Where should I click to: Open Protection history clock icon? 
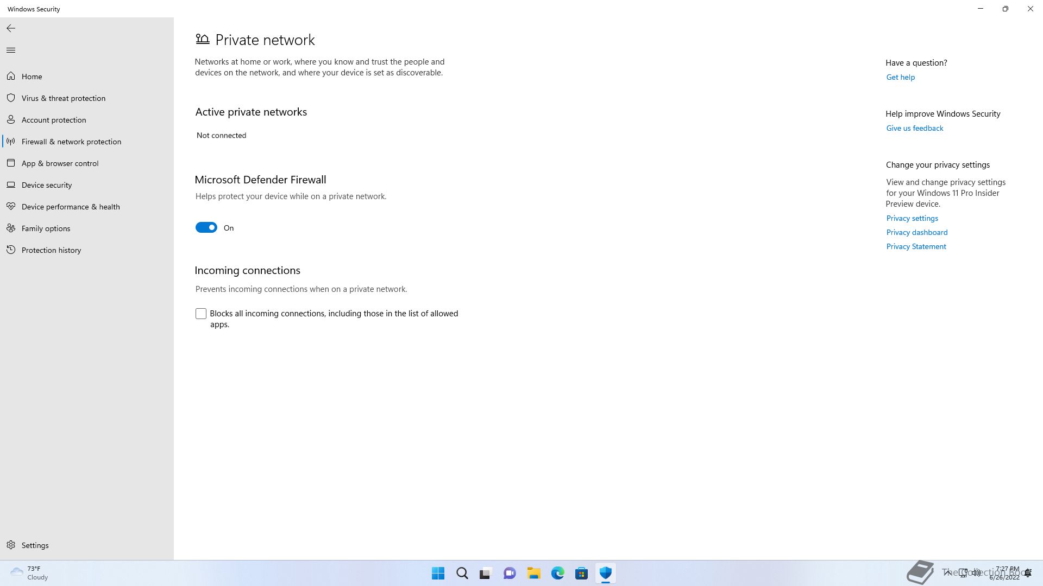(11, 250)
